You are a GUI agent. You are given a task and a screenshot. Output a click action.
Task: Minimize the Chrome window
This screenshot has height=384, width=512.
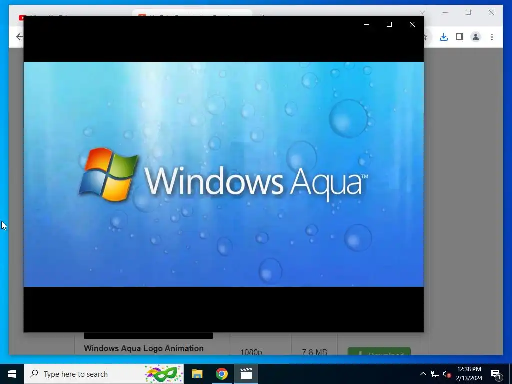pos(445,12)
